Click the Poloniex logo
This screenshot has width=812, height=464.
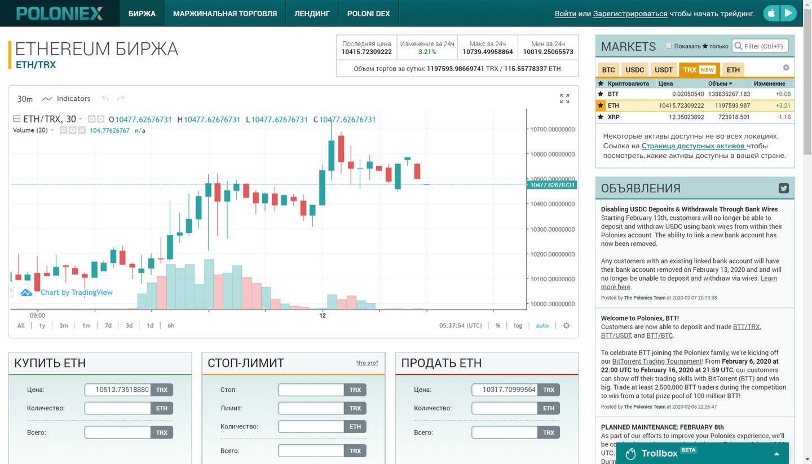click(x=59, y=13)
